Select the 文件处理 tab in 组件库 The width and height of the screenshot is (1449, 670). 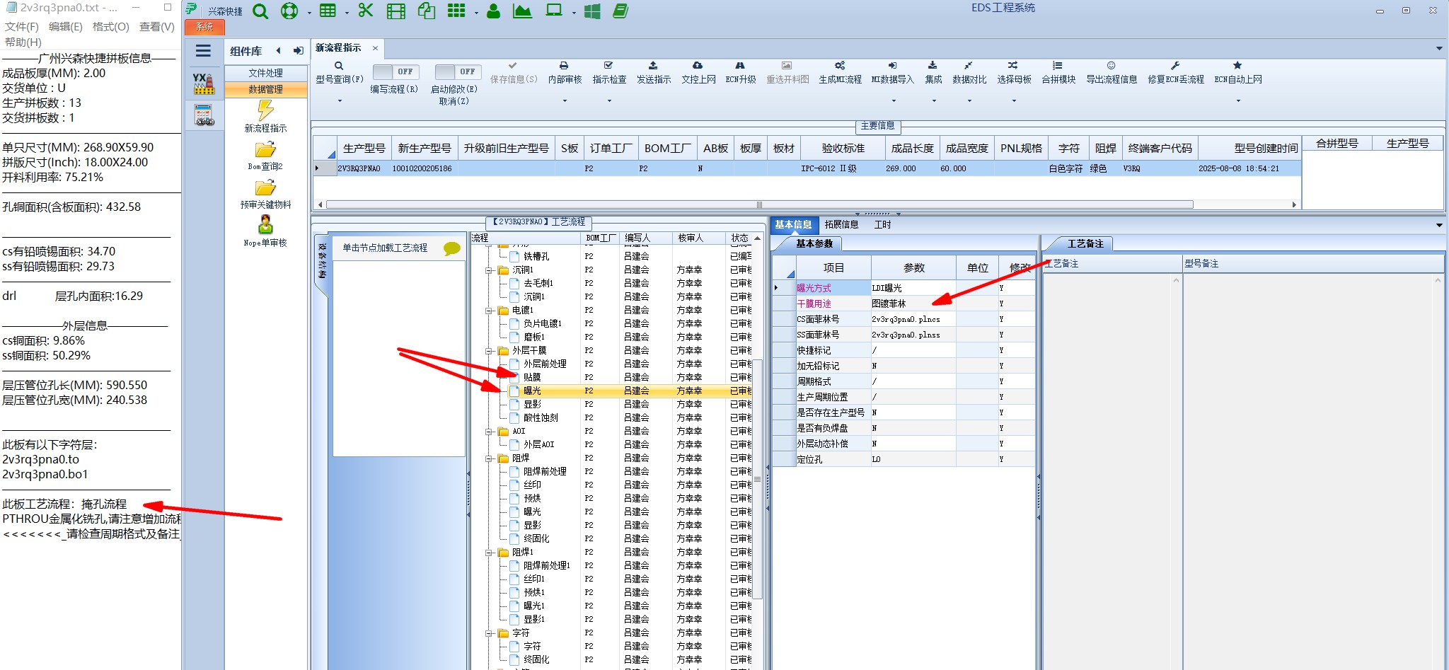[265, 73]
